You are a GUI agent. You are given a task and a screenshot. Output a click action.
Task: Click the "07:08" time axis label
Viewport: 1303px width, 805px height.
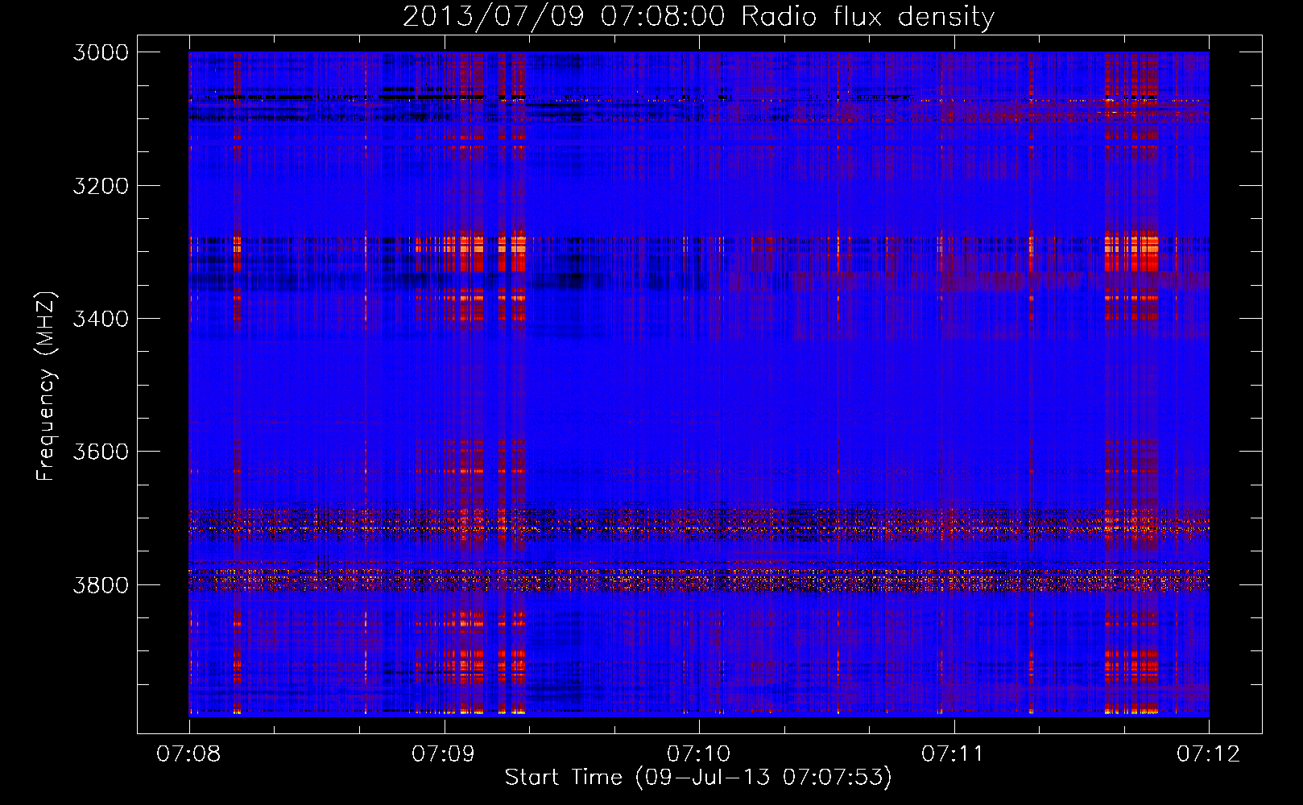click(188, 753)
